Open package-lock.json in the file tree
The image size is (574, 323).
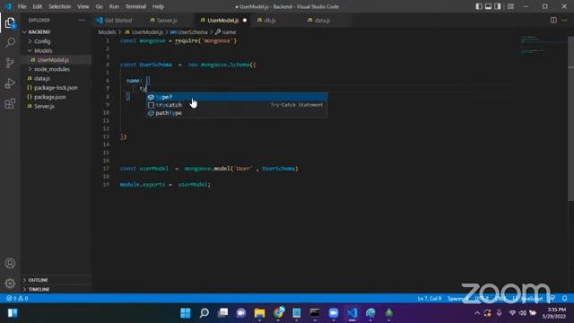coord(57,88)
